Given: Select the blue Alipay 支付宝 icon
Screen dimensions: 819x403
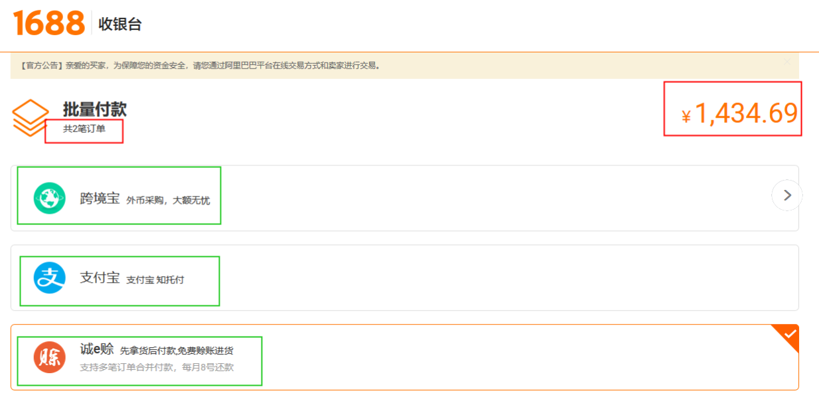Looking at the screenshot, I should pos(50,278).
